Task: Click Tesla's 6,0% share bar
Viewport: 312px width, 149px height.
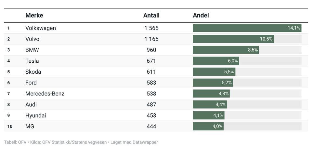Action: pyautogui.click(x=216, y=61)
